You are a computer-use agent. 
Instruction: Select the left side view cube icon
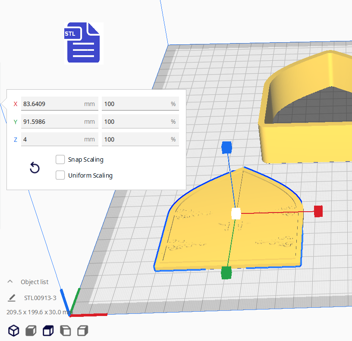click(x=65, y=331)
